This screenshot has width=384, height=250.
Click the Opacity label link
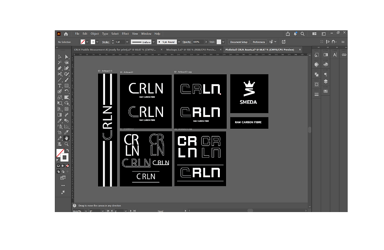click(x=187, y=42)
